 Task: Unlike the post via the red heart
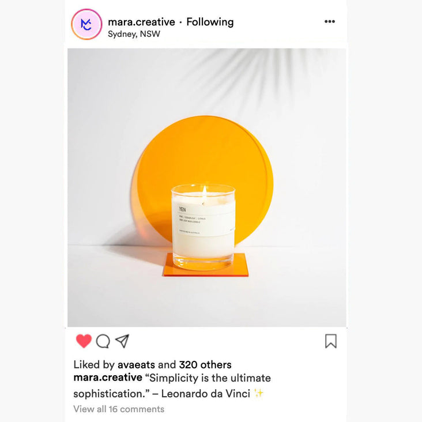[x=84, y=341]
